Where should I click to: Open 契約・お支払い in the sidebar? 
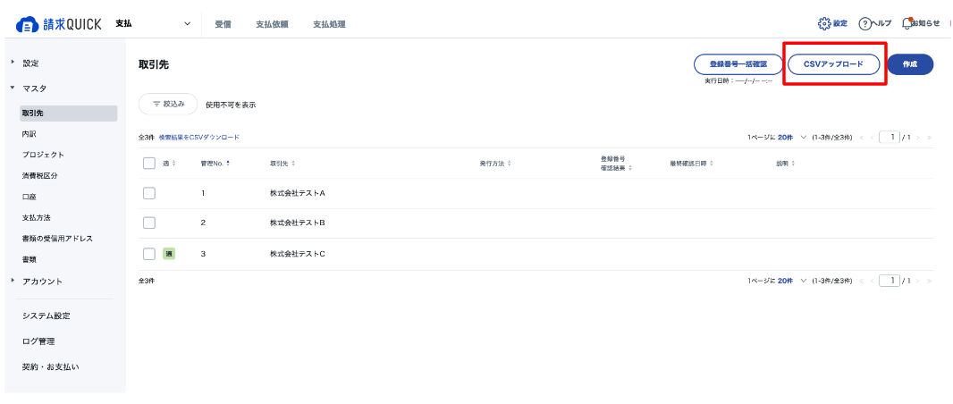click(50, 367)
